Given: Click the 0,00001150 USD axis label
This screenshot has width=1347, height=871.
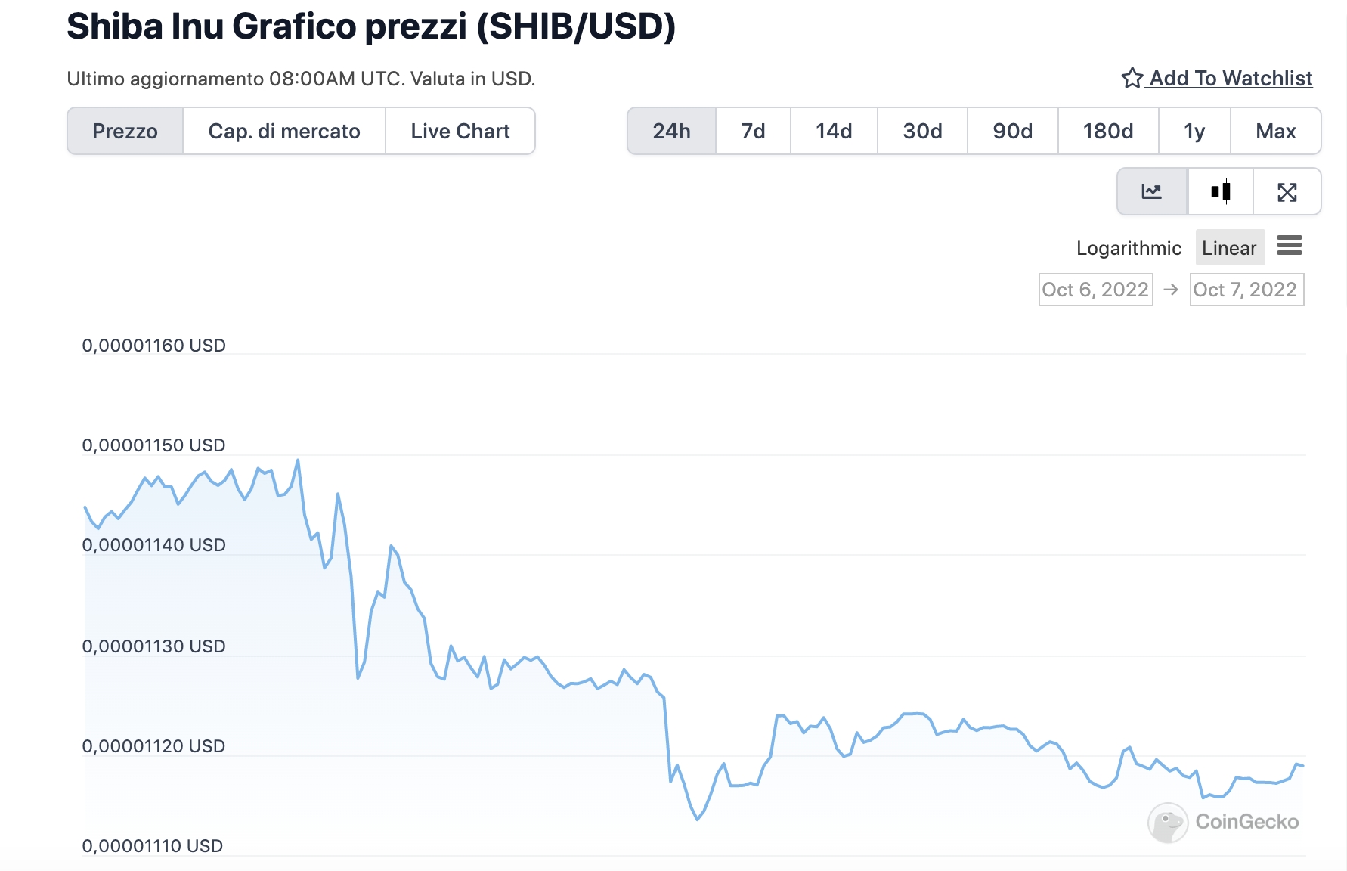Looking at the screenshot, I should (154, 445).
